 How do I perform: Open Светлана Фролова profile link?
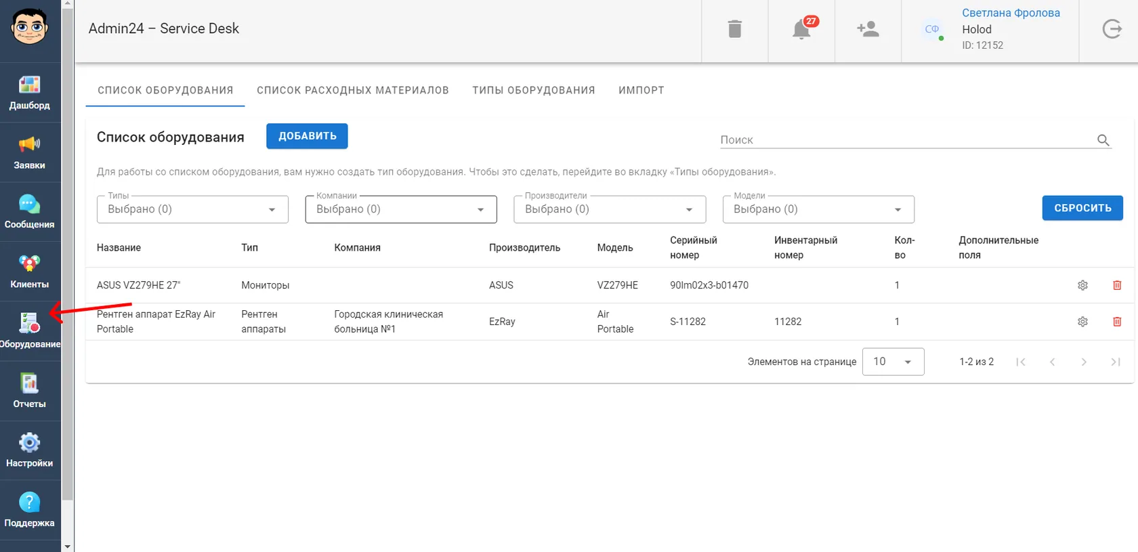pyautogui.click(x=1011, y=13)
